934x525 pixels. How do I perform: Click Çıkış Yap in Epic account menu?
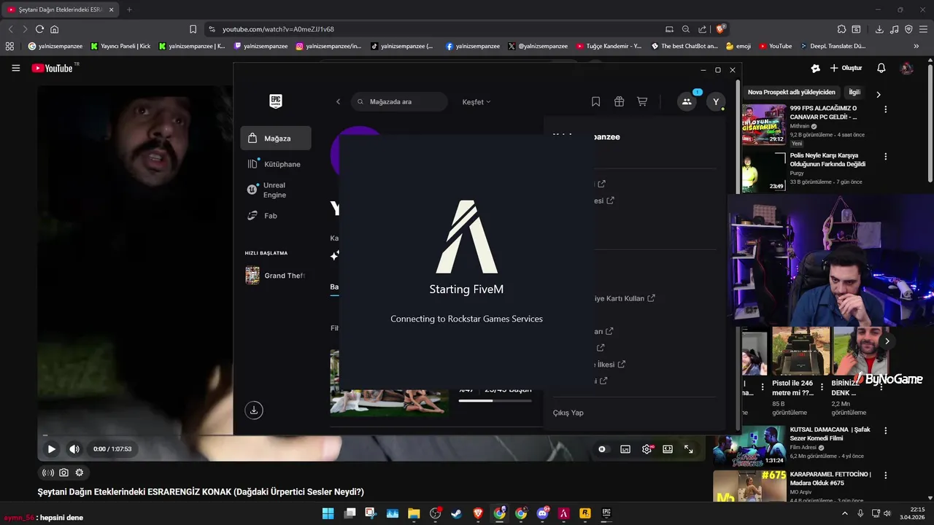coord(568,413)
